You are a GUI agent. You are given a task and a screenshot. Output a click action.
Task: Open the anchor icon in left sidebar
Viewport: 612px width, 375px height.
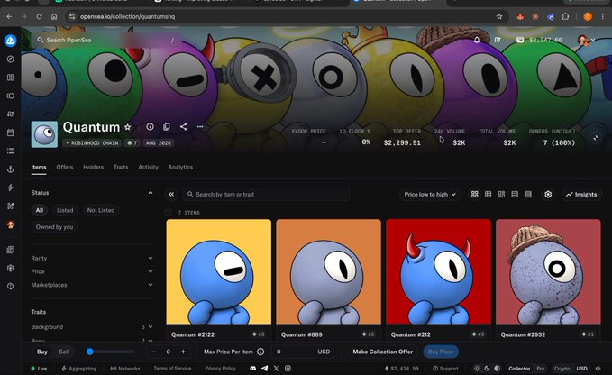11,169
